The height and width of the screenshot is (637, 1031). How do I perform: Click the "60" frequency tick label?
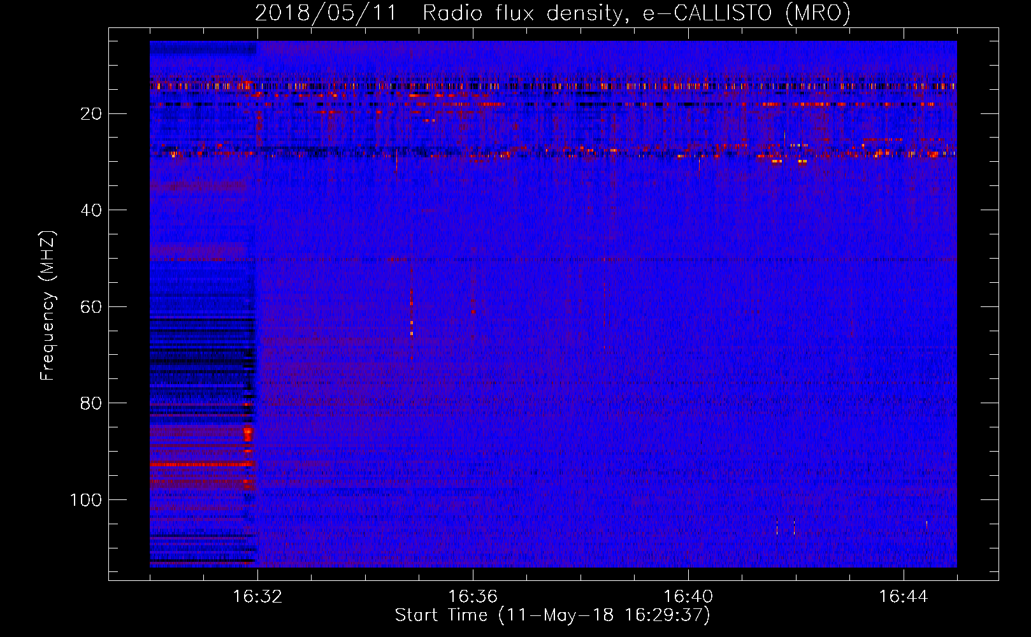click(x=91, y=307)
